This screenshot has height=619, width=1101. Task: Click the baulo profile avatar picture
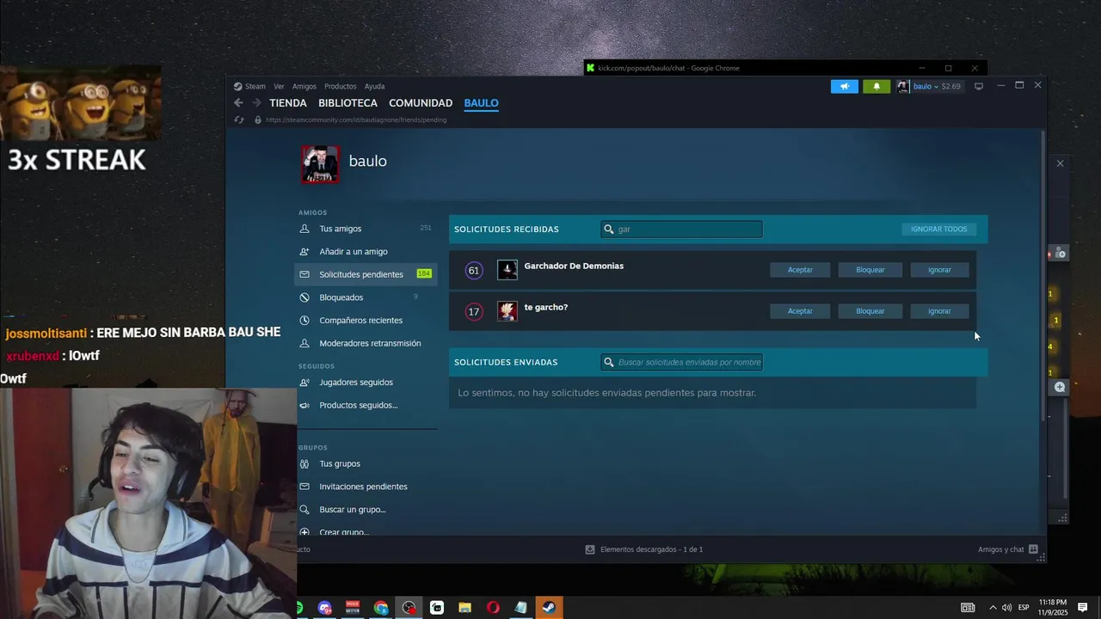pyautogui.click(x=320, y=164)
